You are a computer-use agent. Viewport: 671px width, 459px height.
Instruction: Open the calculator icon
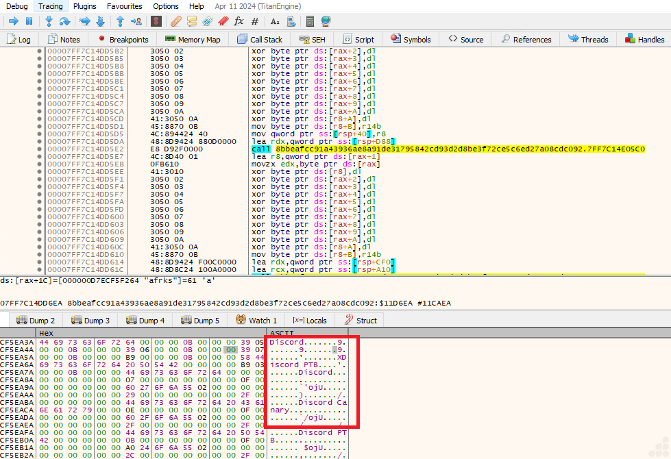[310, 21]
